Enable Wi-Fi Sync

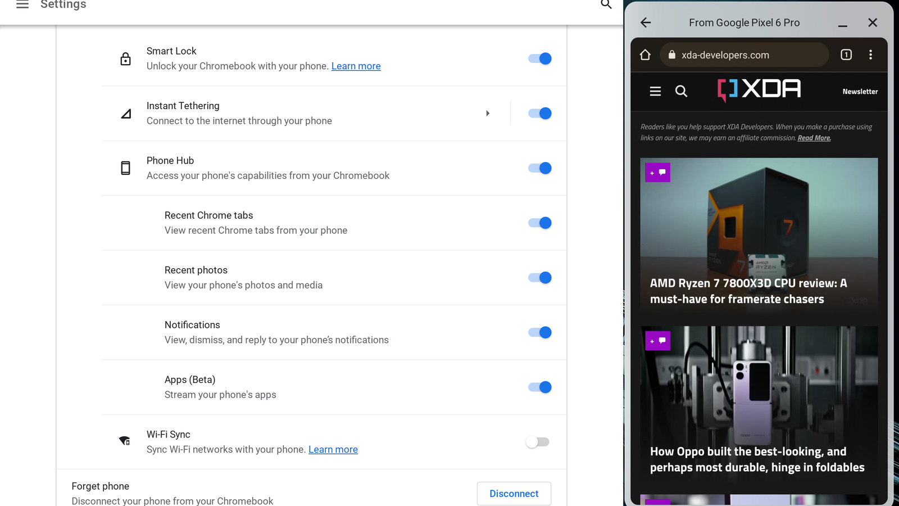click(537, 442)
